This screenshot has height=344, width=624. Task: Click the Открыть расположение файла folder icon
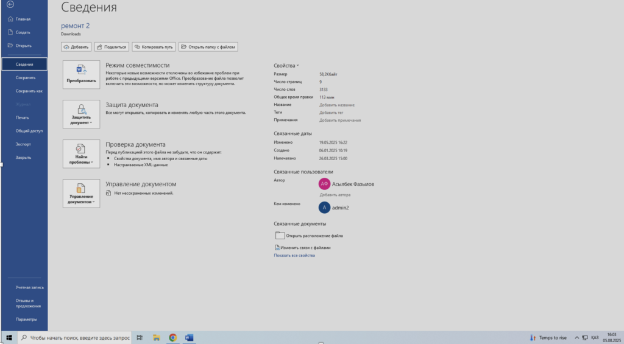click(x=280, y=236)
